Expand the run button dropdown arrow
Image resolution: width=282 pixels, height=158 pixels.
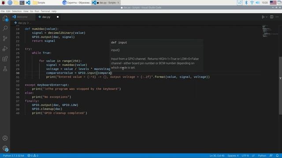click(x=267, y=17)
